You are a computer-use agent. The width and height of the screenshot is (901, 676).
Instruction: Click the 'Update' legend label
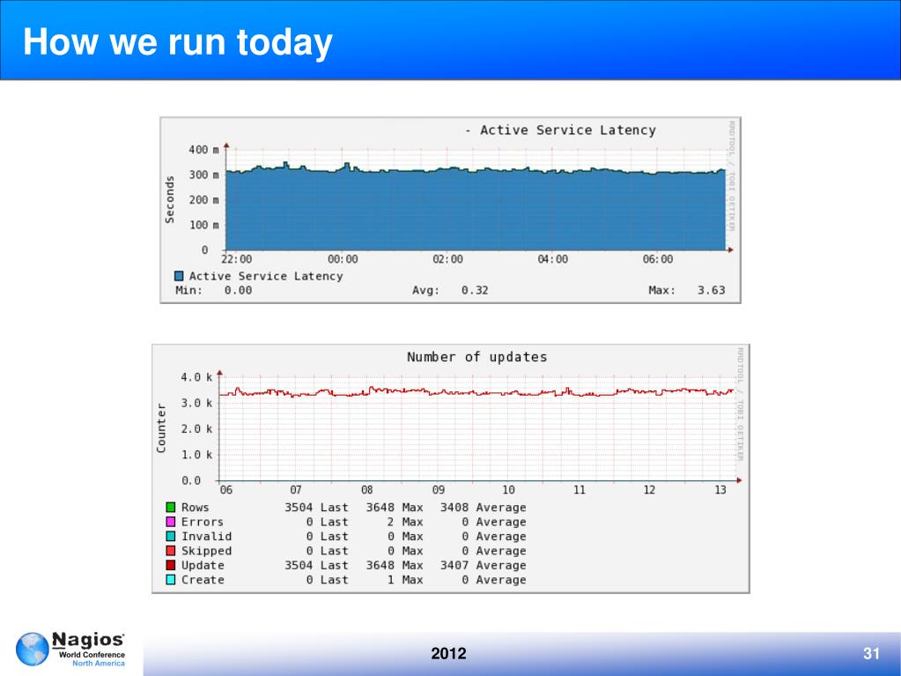[203, 565]
